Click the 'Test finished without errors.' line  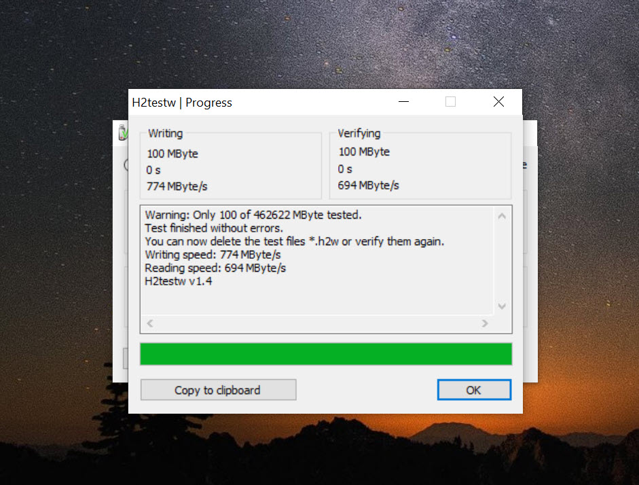(214, 228)
